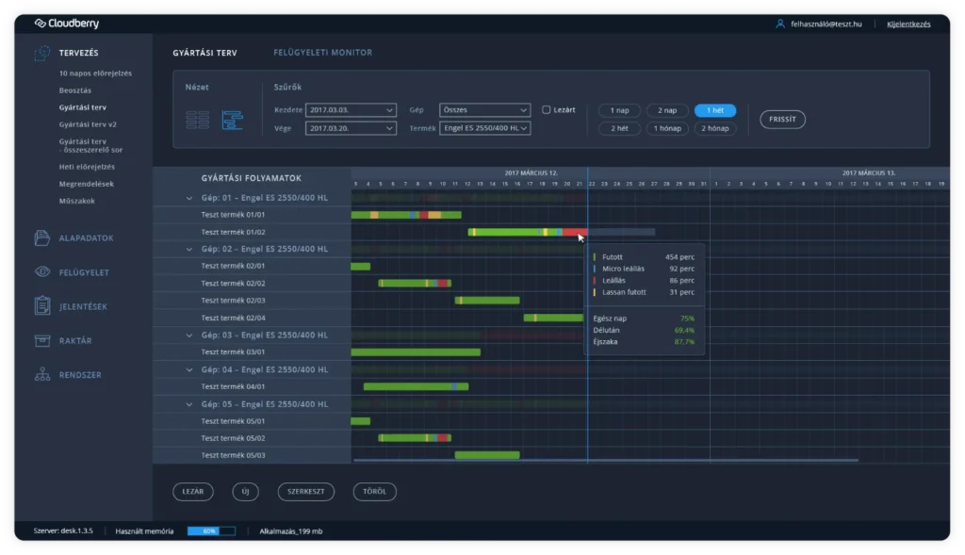Viewport: 965px width, 555px height.
Task: Open Gyártási terv v2 menu item
Action: click(x=88, y=124)
